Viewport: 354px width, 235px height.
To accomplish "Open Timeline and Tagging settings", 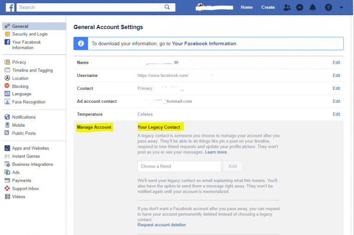I will click(32, 70).
